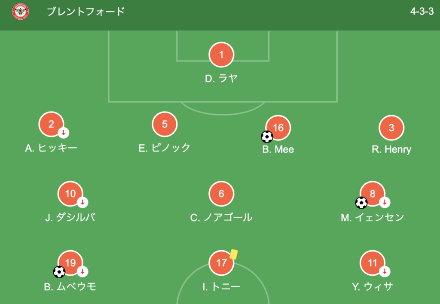Image resolution: width=440 pixels, height=304 pixels.
Task: Select striker number 17 circle
Action: [221, 263]
